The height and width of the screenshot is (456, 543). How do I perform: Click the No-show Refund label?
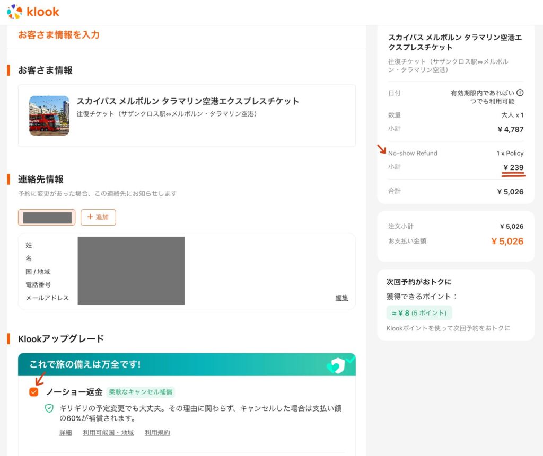[x=413, y=153]
